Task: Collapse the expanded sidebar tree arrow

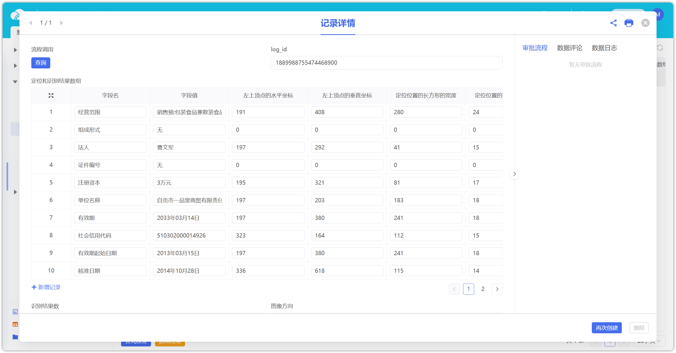Action: pos(15,82)
